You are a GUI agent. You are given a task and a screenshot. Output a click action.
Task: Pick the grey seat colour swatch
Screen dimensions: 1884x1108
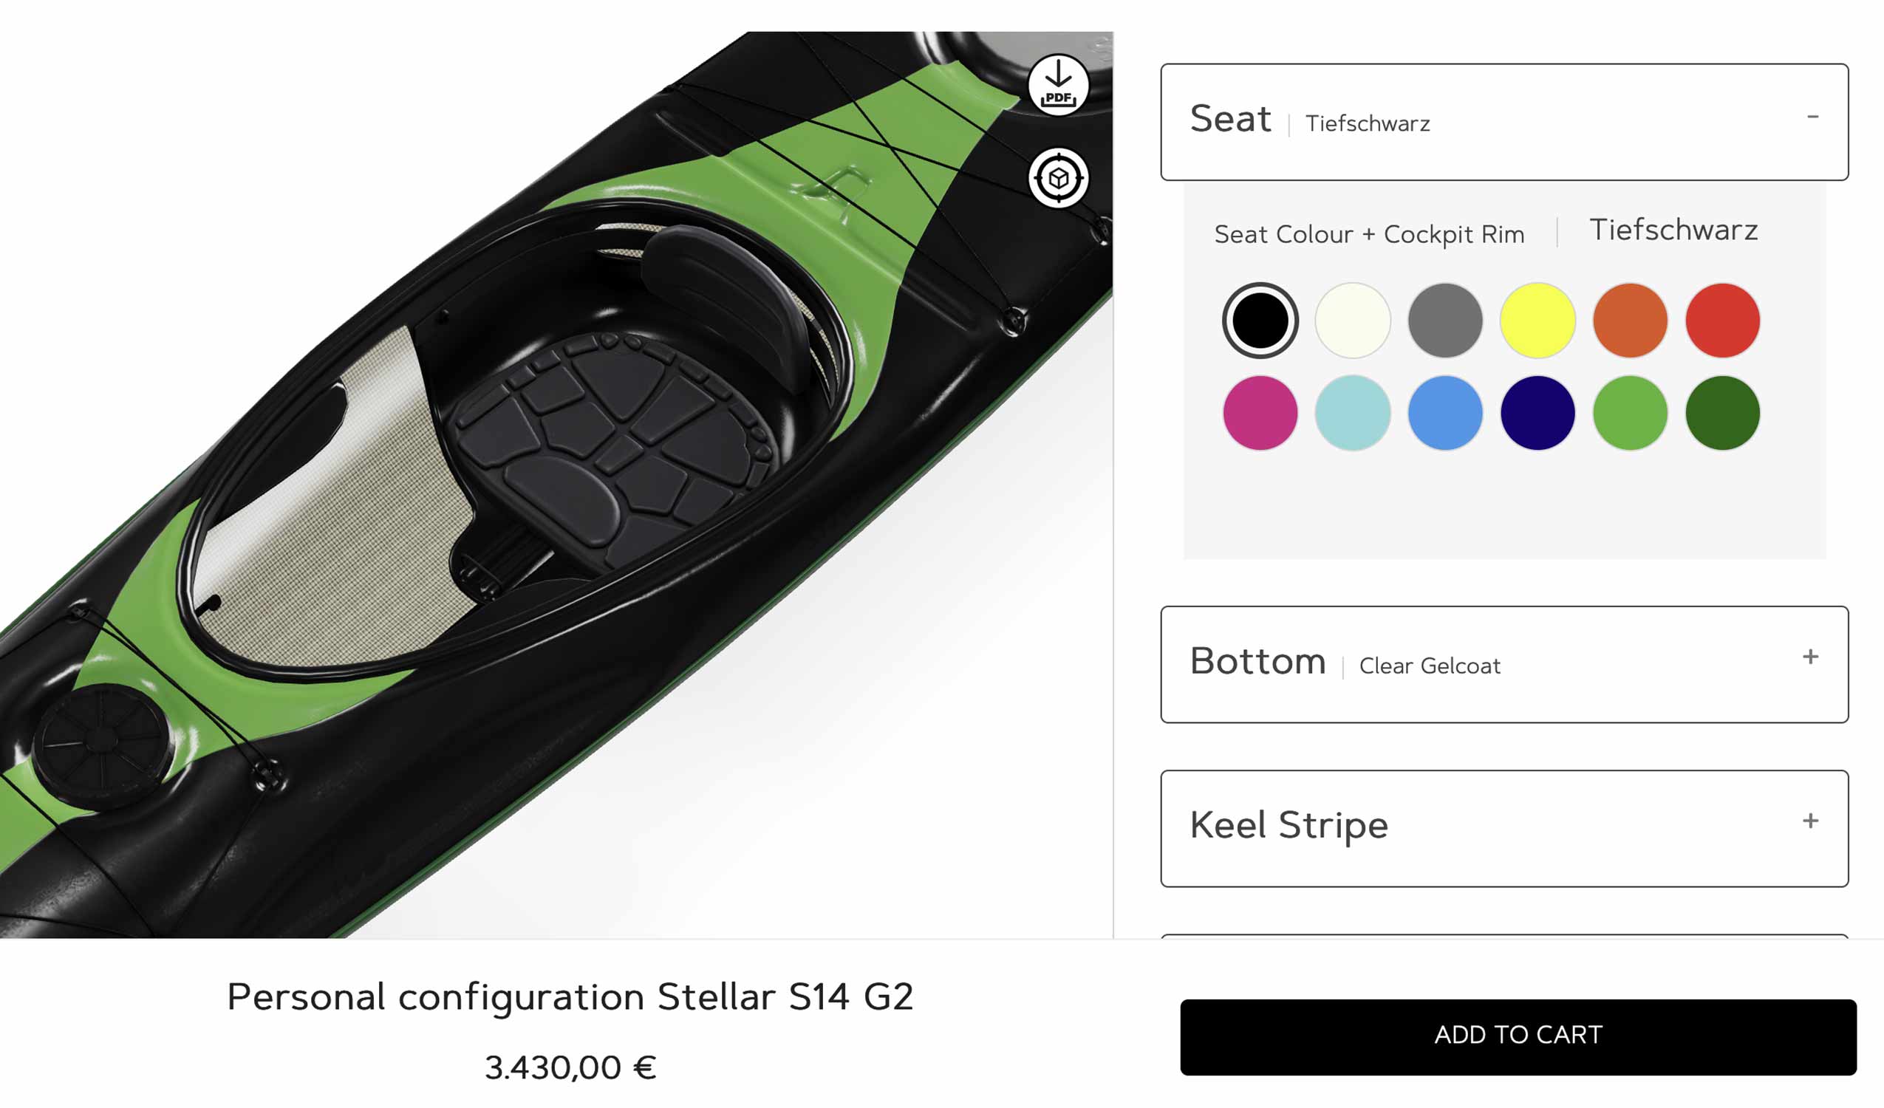[1445, 320]
